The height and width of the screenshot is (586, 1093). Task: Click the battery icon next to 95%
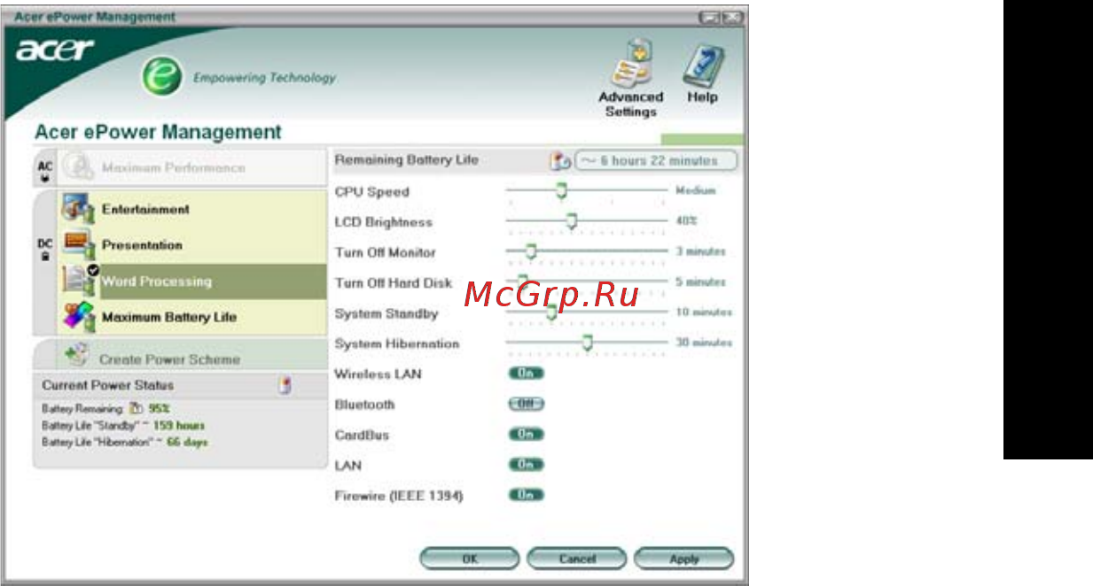pyautogui.click(x=136, y=409)
